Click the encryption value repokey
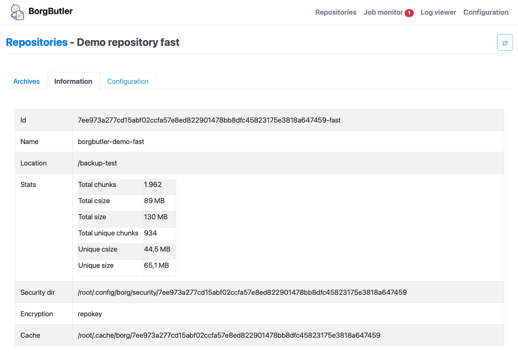This screenshot has height=358, width=518. [90, 314]
